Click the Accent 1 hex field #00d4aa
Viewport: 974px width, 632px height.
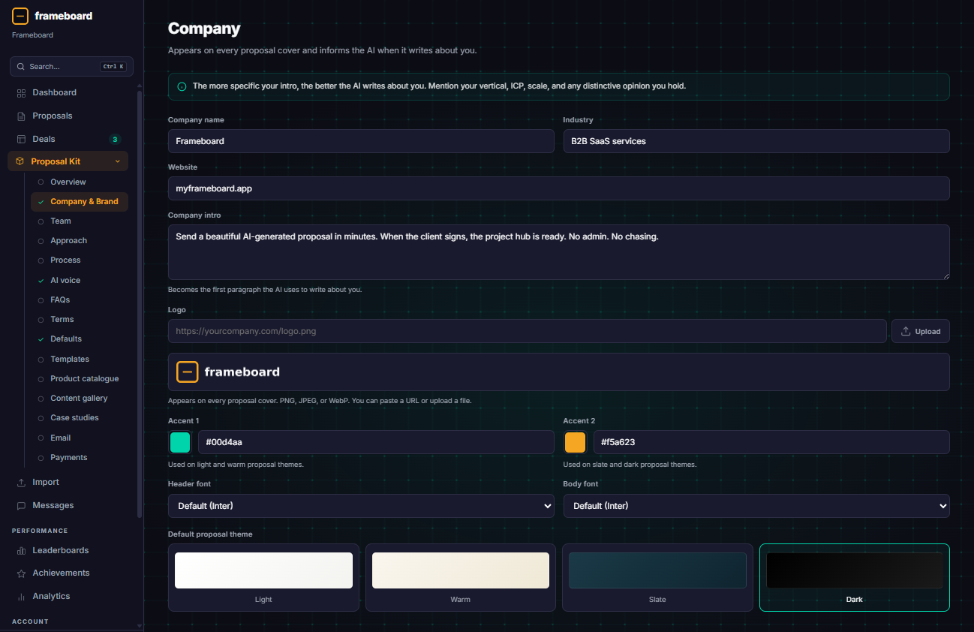(376, 442)
